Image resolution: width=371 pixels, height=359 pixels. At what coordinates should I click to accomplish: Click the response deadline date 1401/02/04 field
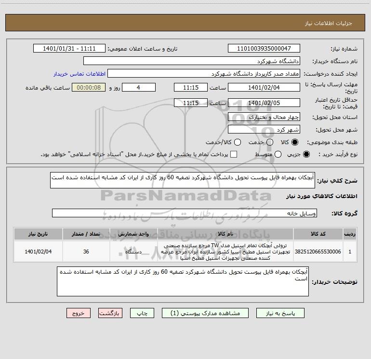pyautogui.click(x=264, y=87)
